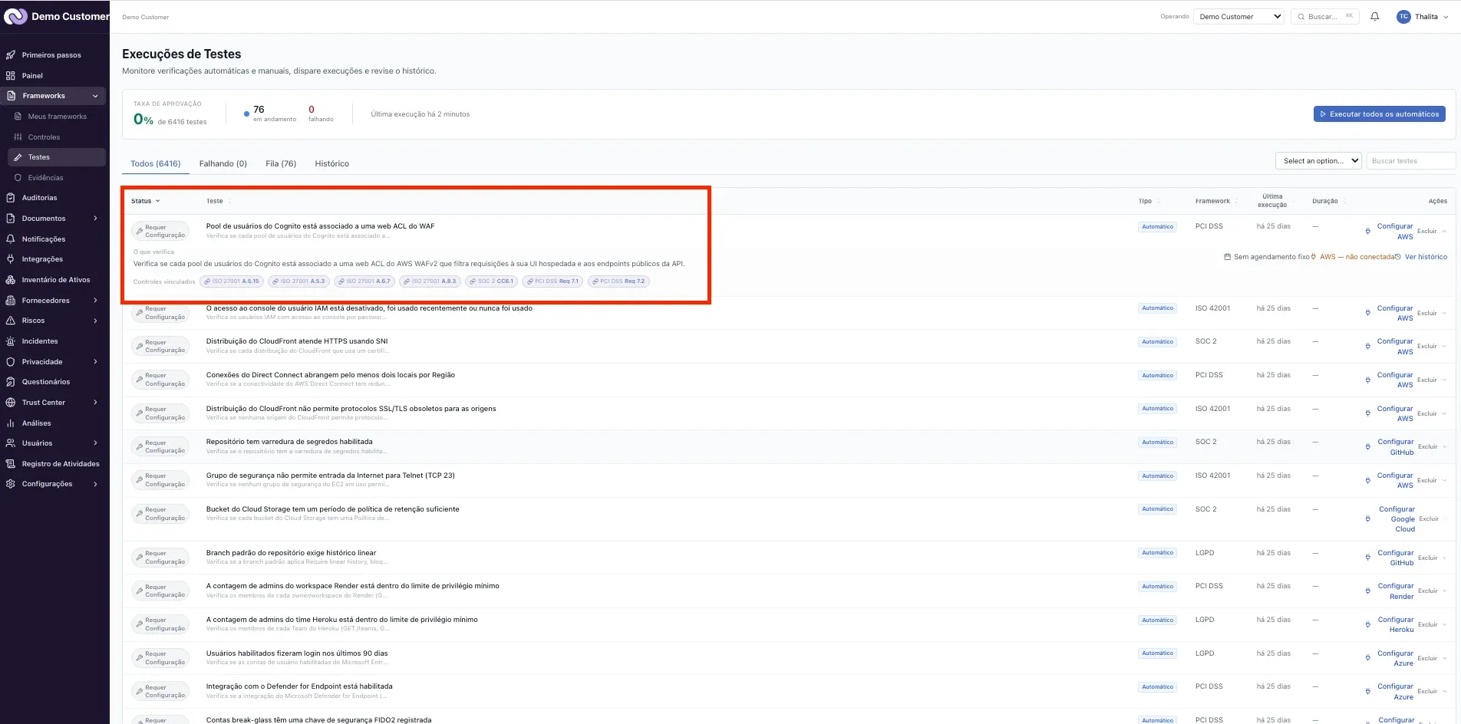Image resolution: width=1461 pixels, height=724 pixels.
Task: Click Excluir on the Heroku admins row
Action: pos(1427,624)
